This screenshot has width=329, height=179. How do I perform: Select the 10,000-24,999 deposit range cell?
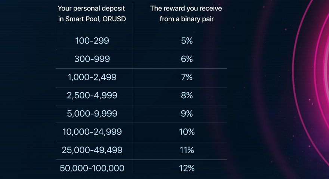92,132
